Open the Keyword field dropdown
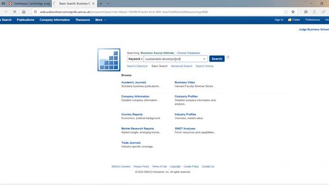The height and width of the screenshot is (185, 329). [x=135, y=59]
